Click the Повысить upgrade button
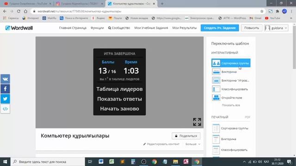The image size is (296, 166). point(252,28)
